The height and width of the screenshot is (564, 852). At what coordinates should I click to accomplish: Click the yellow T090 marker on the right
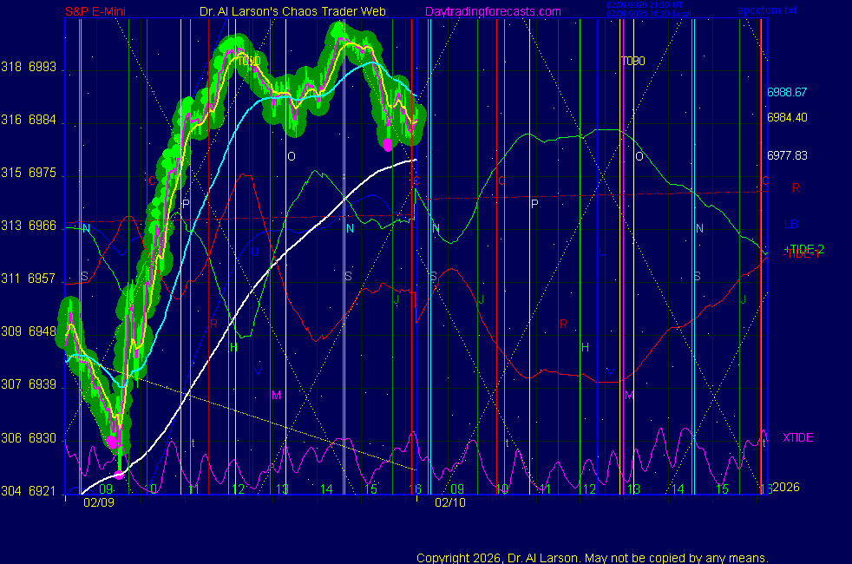(x=632, y=62)
